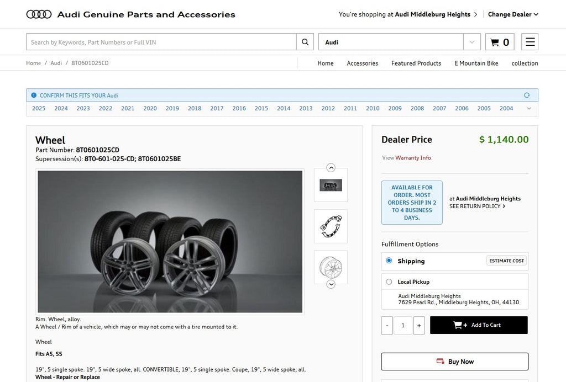Select model year 2023
This screenshot has height=382, width=566.
[x=83, y=109]
